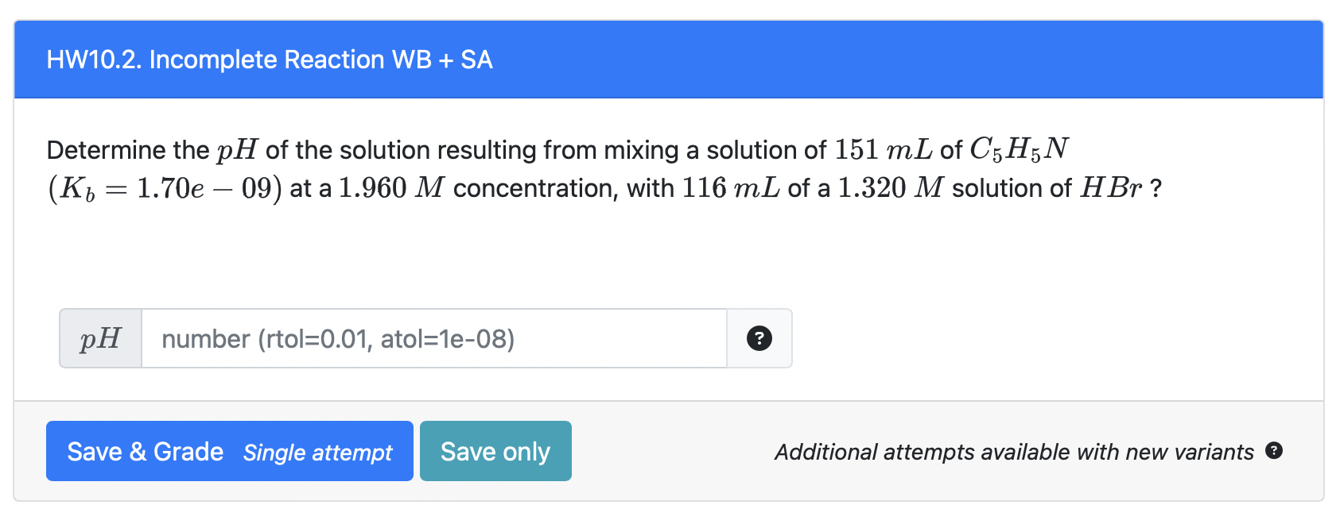Click the Save only button
The height and width of the screenshot is (528, 1344).
coord(495,451)
